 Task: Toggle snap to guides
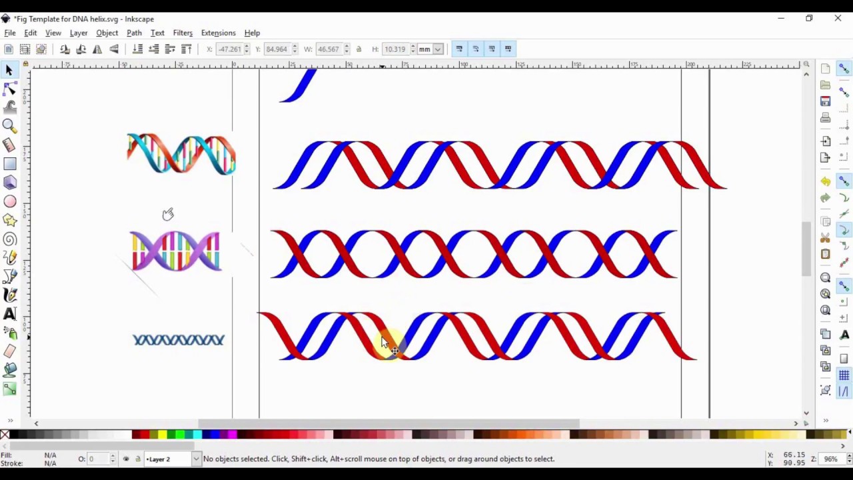click(844, 391)
